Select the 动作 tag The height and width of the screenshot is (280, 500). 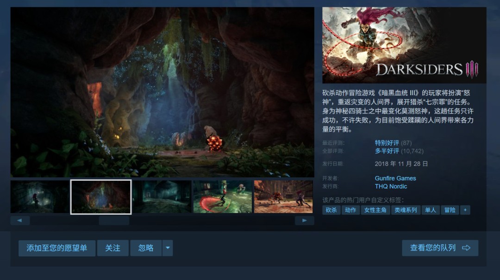pyautogui.click(x=351, y=210)
